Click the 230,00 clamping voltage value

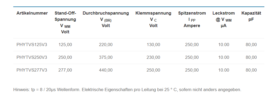pyautogui.click(x=153, y=58)
